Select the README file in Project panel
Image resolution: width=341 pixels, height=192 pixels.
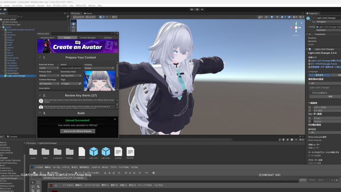tap(130, 151)
